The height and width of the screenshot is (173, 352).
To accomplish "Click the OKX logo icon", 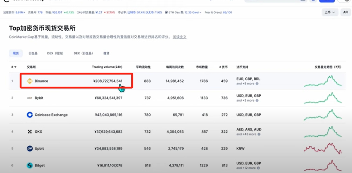I will [x=30, y=132].
